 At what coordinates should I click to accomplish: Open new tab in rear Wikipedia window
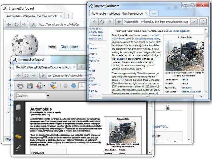[x=69, y=16]
